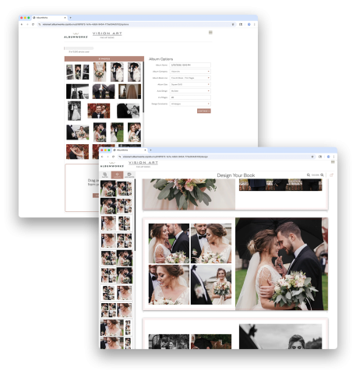The height and width of the screenshot is (374, 356).
Task: Click the back arrow in the rear browser window
Action: click(x=22, y=24)
